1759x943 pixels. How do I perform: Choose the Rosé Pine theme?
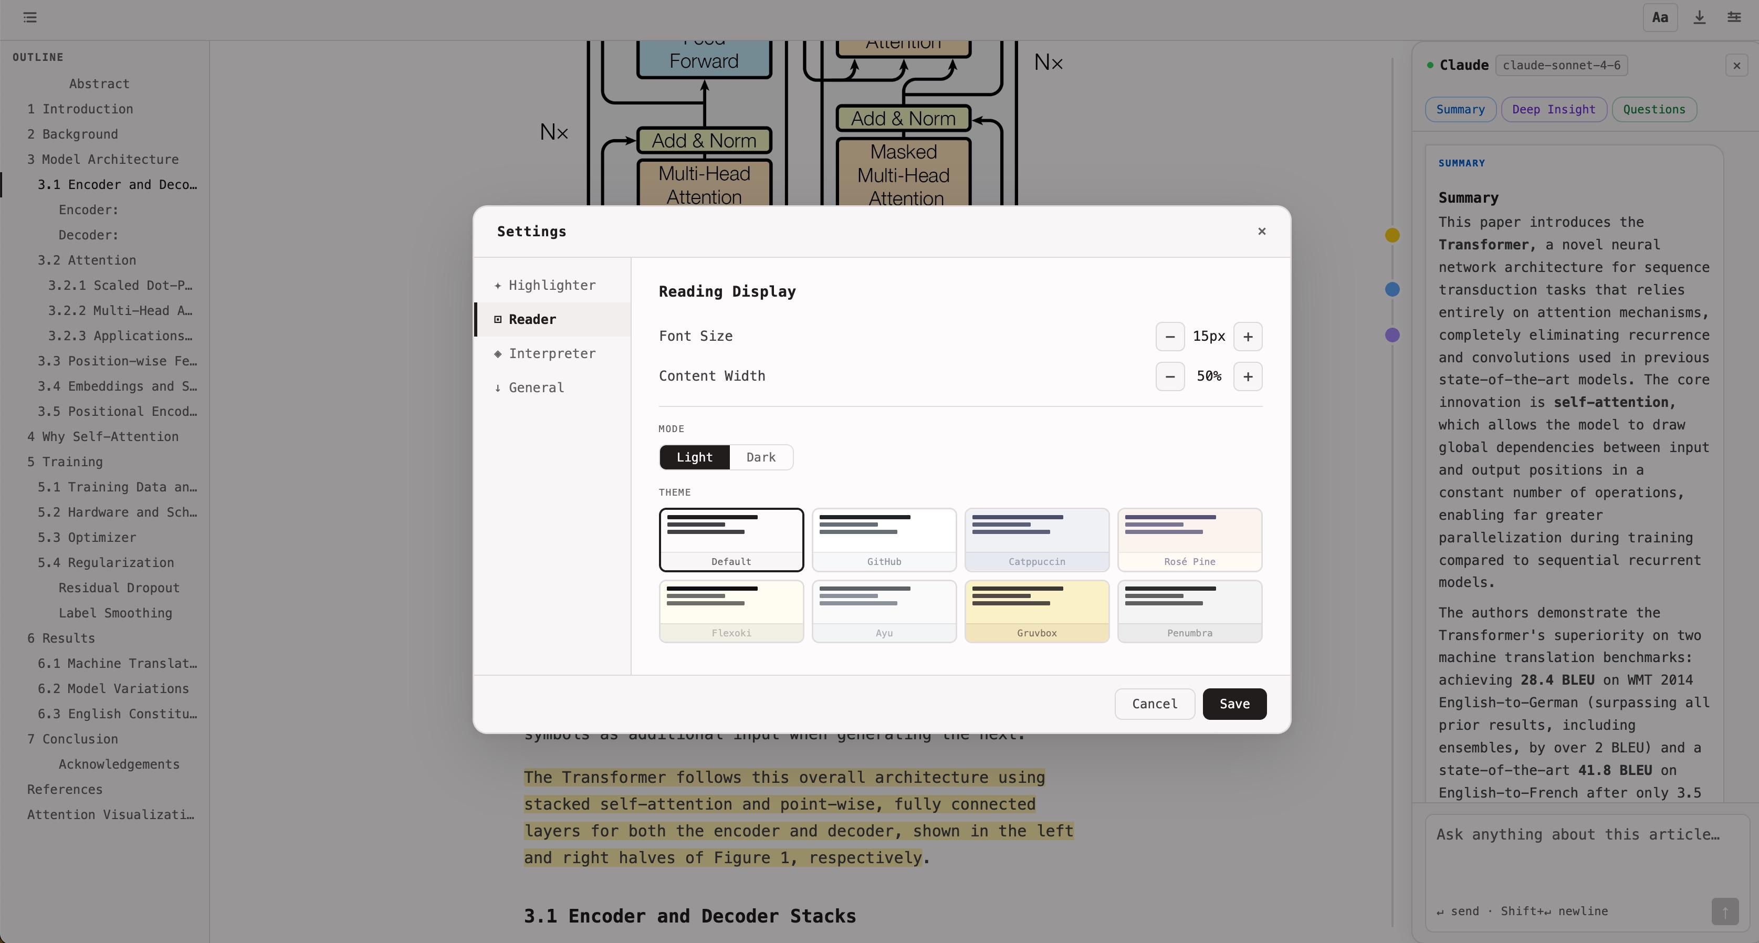click(1189, 540)
